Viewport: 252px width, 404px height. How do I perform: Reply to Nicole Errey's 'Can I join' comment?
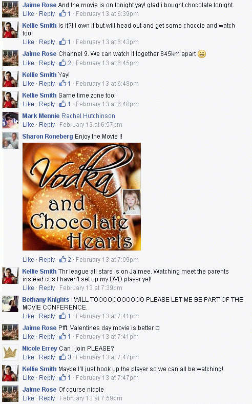click(47, 357)
